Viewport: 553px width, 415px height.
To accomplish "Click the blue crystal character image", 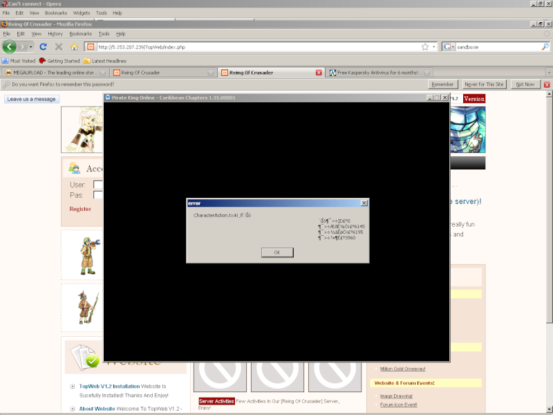I will coord(468,129).
